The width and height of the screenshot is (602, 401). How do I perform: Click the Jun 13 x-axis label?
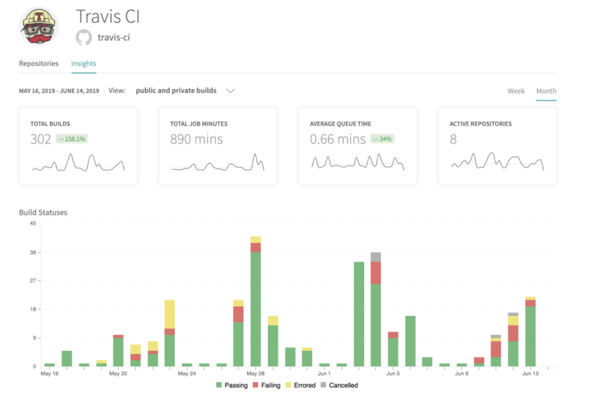click(530, 373)
